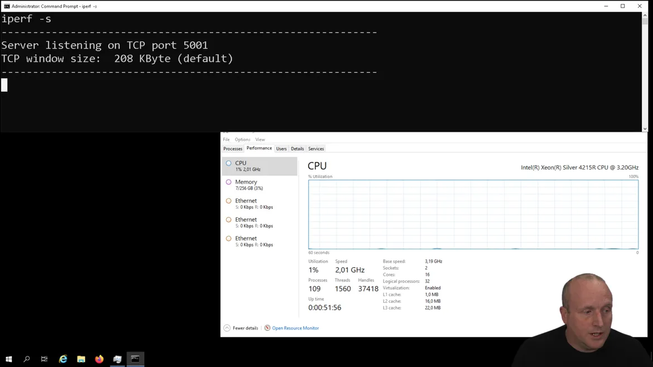Click the Command Prompt taskbar icon

tap(135, 359)
